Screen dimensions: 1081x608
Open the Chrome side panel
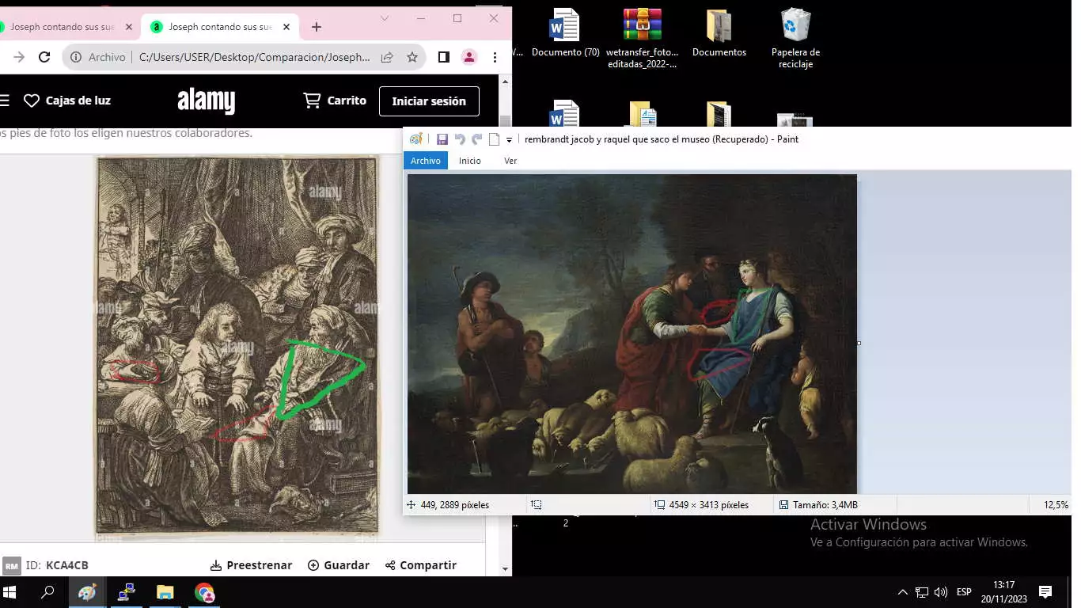click(x=444, y=57)
